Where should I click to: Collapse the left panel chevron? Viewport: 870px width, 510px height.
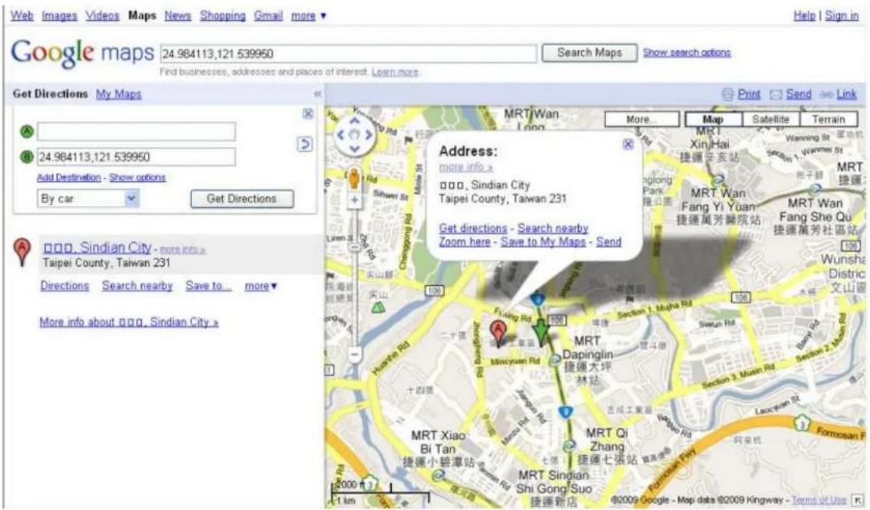[x=318, y=94]
